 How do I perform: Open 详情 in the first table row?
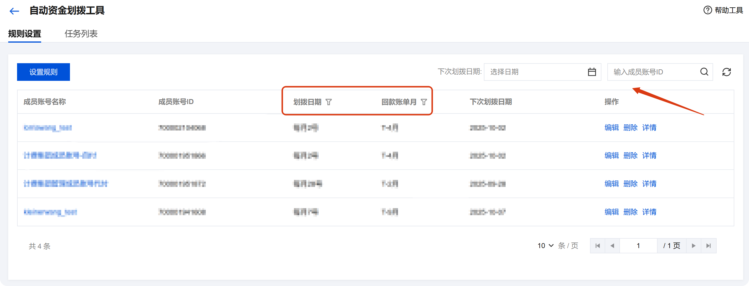(x=649, y=128)
